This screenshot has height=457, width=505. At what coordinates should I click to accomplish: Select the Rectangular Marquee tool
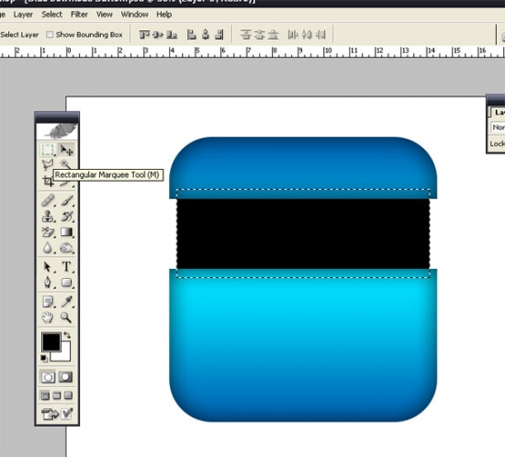point(48,150)
